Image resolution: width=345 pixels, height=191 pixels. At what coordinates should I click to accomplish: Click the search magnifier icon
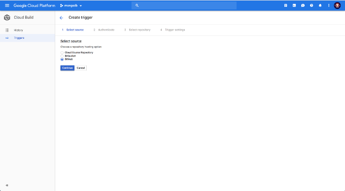pos(137,5)
